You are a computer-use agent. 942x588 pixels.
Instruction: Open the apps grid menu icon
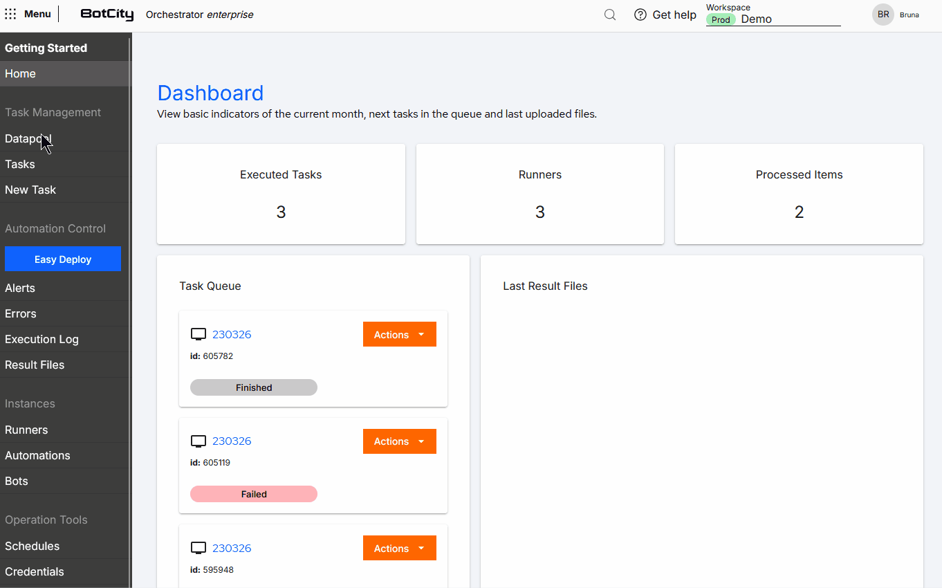coord(10,14)
